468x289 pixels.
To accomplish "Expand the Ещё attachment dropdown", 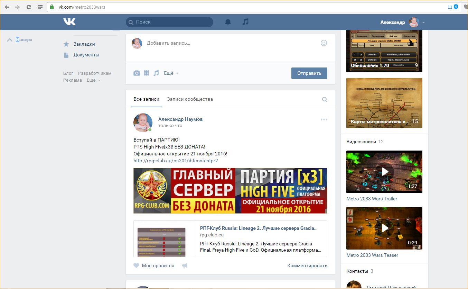I will (x=171, y=73).
